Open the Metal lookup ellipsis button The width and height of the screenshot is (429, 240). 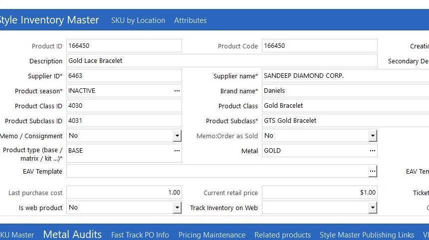tap(372, 151)
